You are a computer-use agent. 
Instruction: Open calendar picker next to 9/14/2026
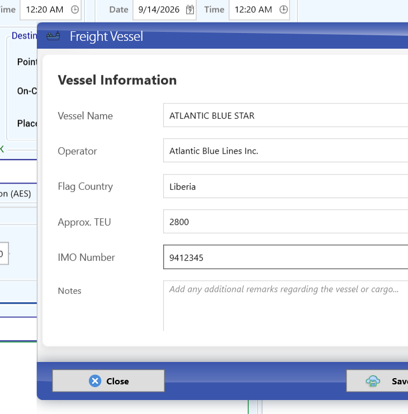(x=190, y=10)
